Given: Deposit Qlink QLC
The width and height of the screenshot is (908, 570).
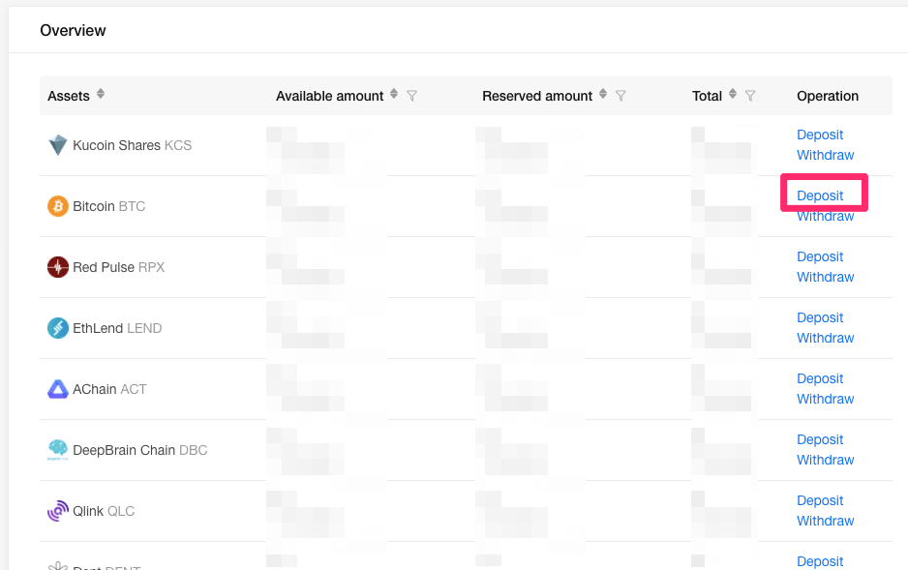Looking at the screenshot, I should coord(820,500).
